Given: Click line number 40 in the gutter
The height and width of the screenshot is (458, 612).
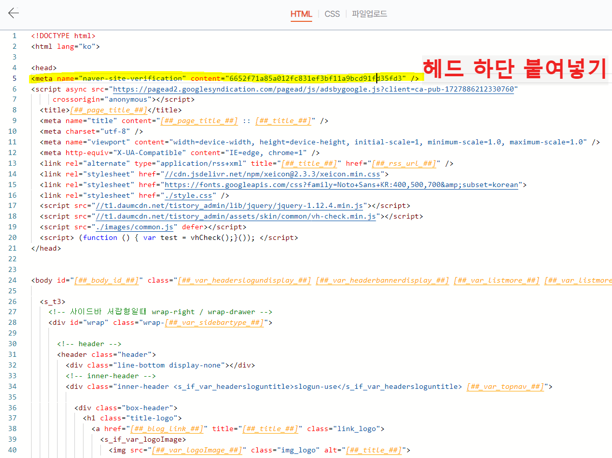Looking at the screenshot, I should tap(13, 451).
